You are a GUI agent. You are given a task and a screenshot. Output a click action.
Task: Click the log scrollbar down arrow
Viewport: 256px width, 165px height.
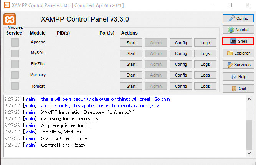[249, 153]
